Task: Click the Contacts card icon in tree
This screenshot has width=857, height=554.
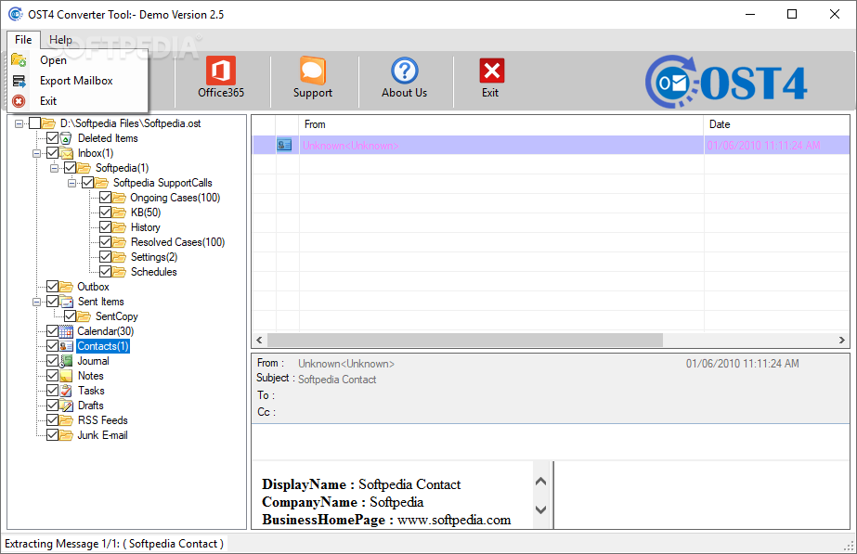Action: [x=66, y=346]
